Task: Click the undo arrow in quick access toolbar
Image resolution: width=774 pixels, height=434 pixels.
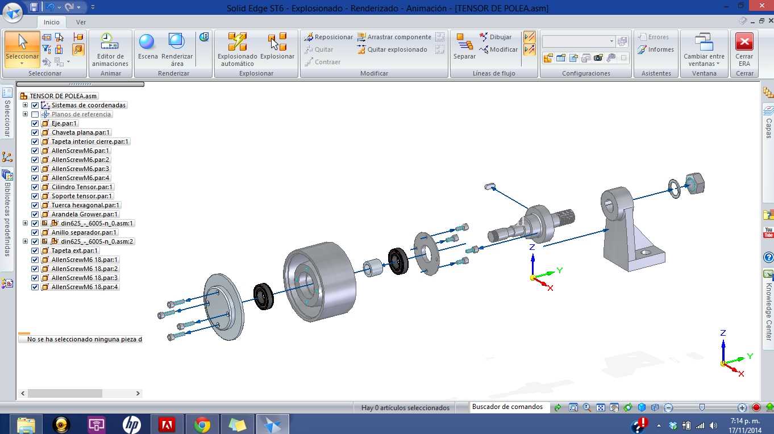Action: (50, 7)
